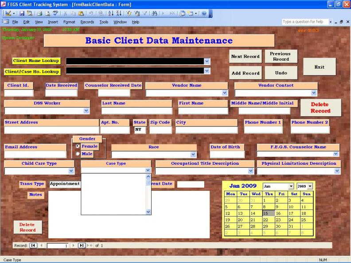This screenshot has width=351, height=263.
Task: Go to first record navigation arrow
Action: pos(33,245)
